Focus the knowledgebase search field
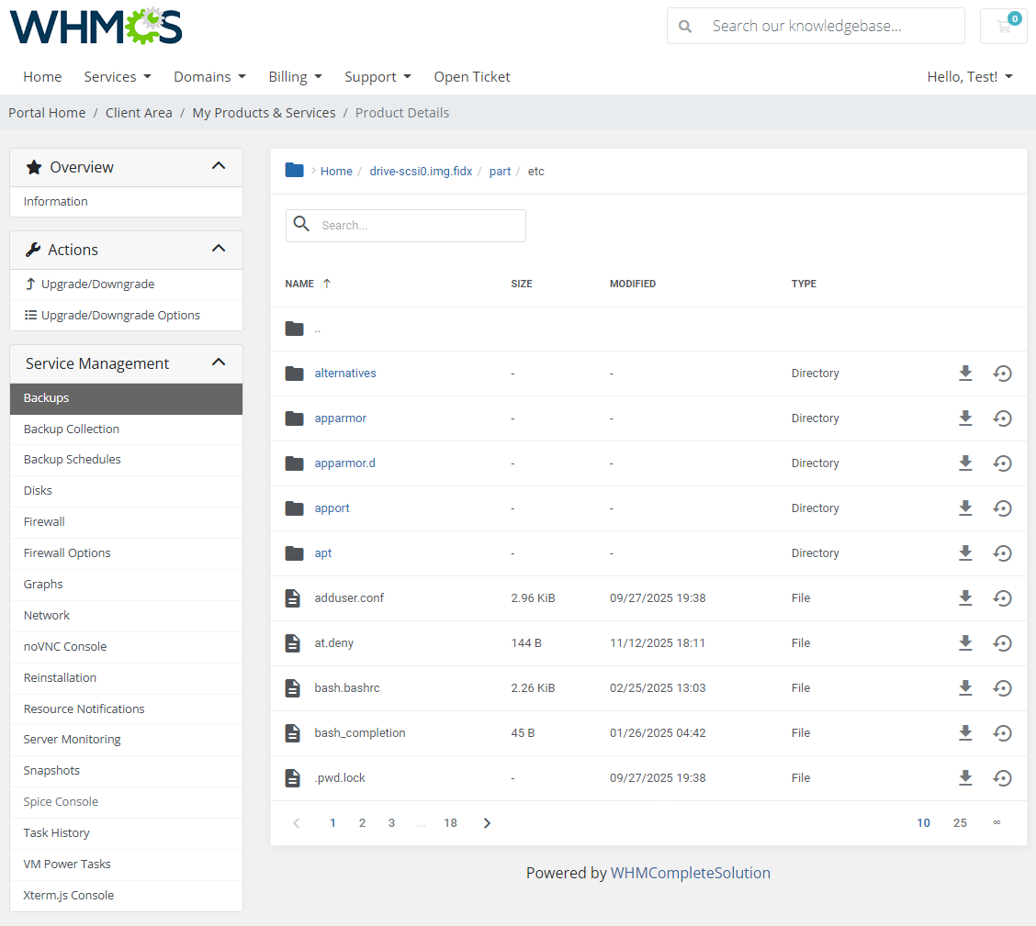Image resolution: width=1036 pixels, height=926 pixels. tap(816, 26)
